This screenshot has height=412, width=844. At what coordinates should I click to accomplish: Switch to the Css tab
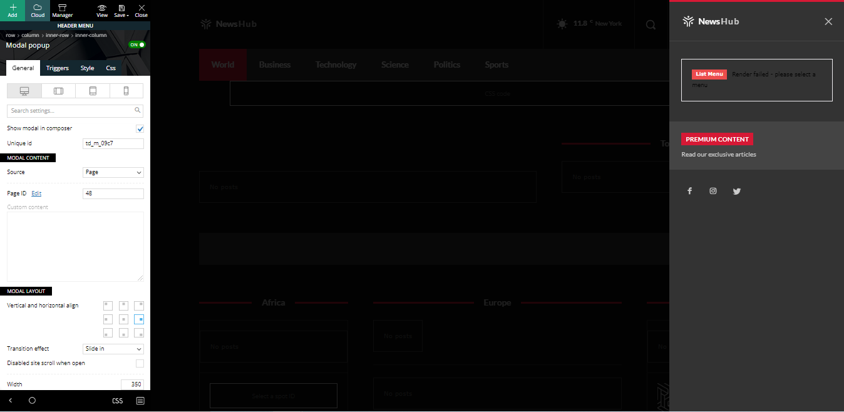pyautogui.click(x=111, y=68)
